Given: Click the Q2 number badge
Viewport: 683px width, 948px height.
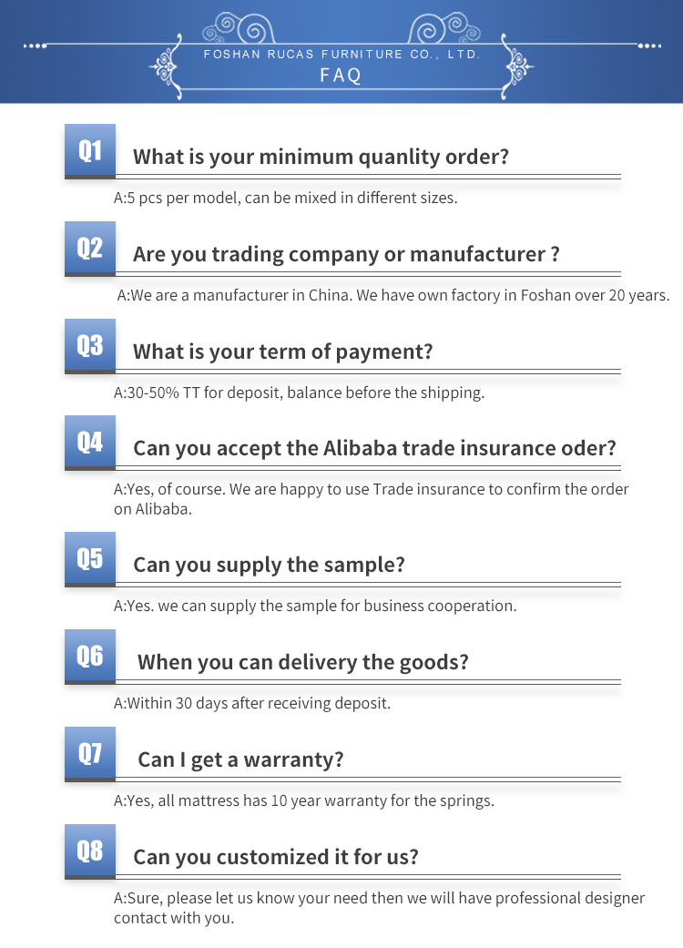Looking at the screenshot, I should pyautogui.click(x=90, y=248).
